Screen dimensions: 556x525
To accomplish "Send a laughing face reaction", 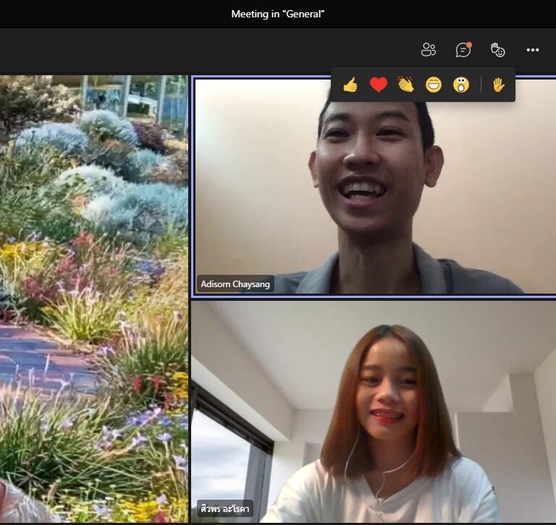I will pos(434,85).
